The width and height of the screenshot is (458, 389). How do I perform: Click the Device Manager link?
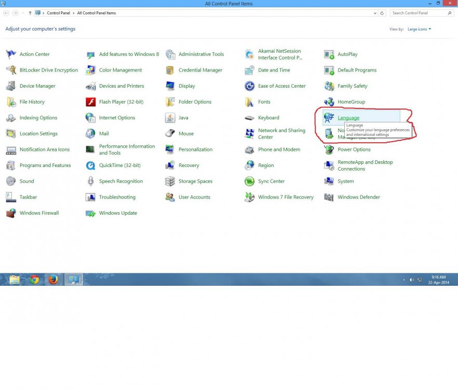point(37,86)
